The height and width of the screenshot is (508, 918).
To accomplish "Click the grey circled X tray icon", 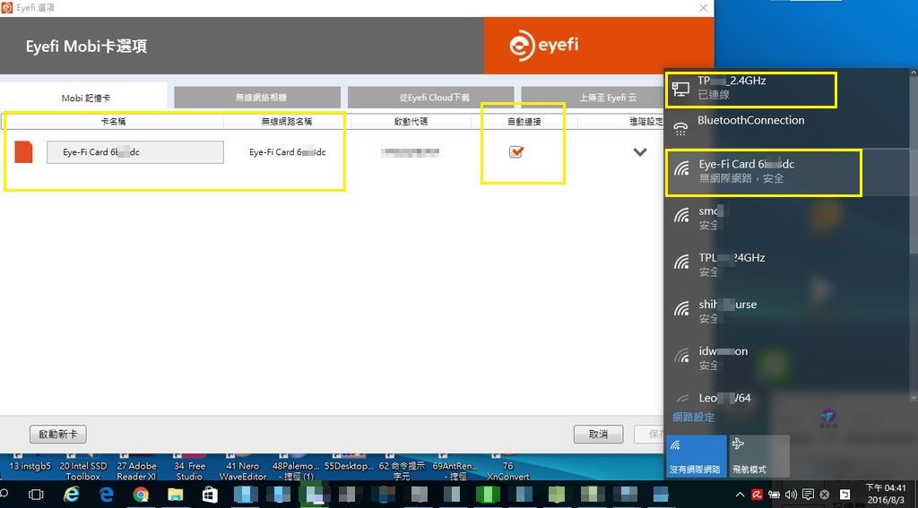I will 825,495.
